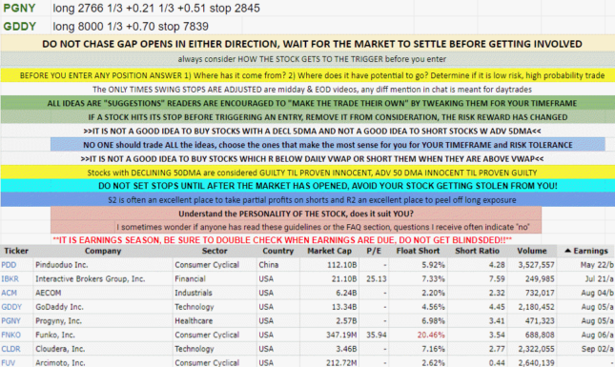Open the ACM ticker link

9,293
